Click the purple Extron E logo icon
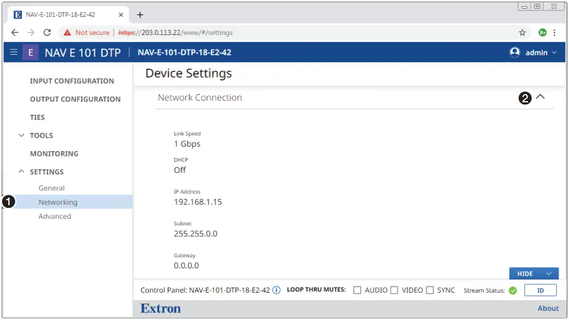Image resolution: width=569 pixels, height=320 pixels. pos(31,53)
